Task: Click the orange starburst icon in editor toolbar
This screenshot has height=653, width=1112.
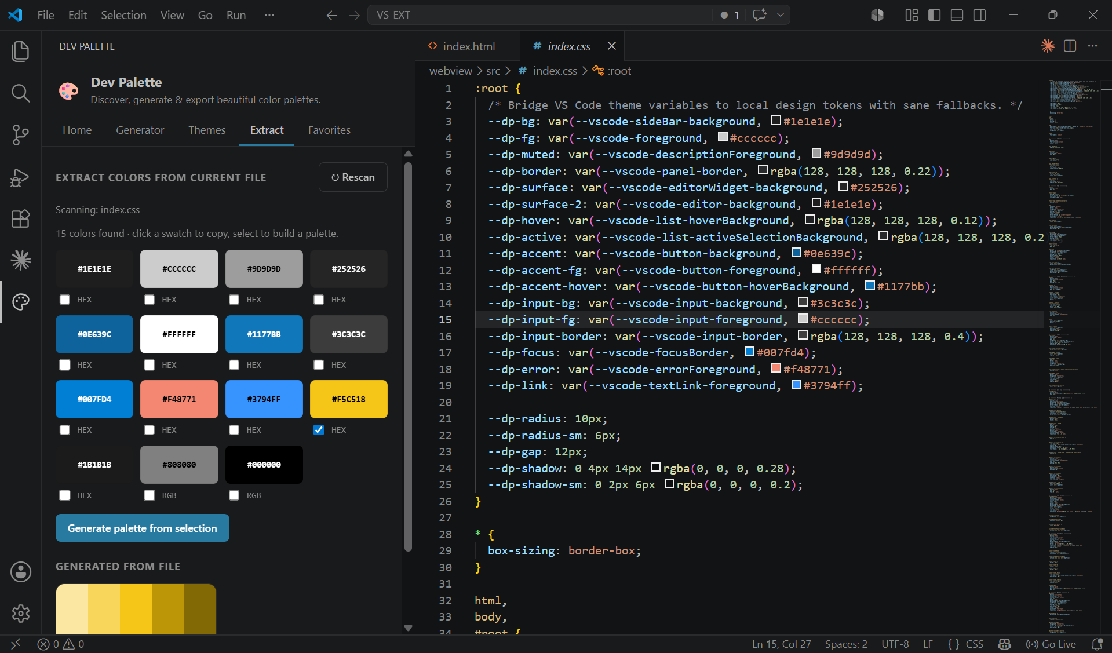Action: click(1047, 46)
